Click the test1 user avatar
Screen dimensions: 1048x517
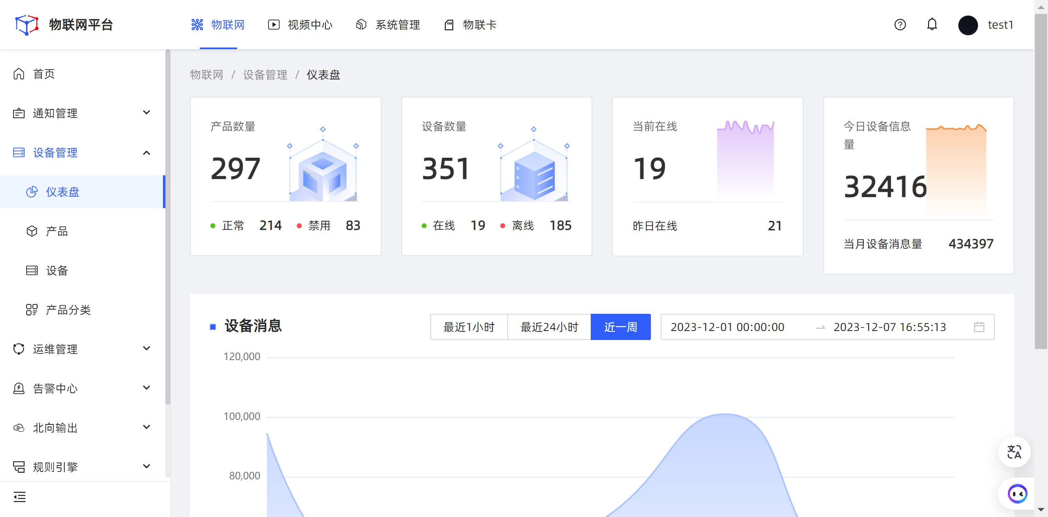point(968,25)
